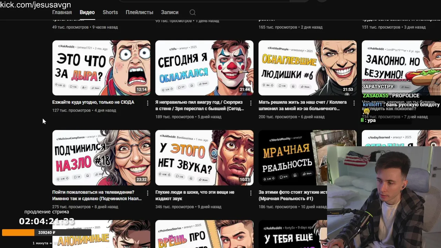The height and width of the screenshot is (248, 441).
Task: Open the 'У ТЕБЯ ЕЩЁ' thumbnail
Action: tap(293, 234)
